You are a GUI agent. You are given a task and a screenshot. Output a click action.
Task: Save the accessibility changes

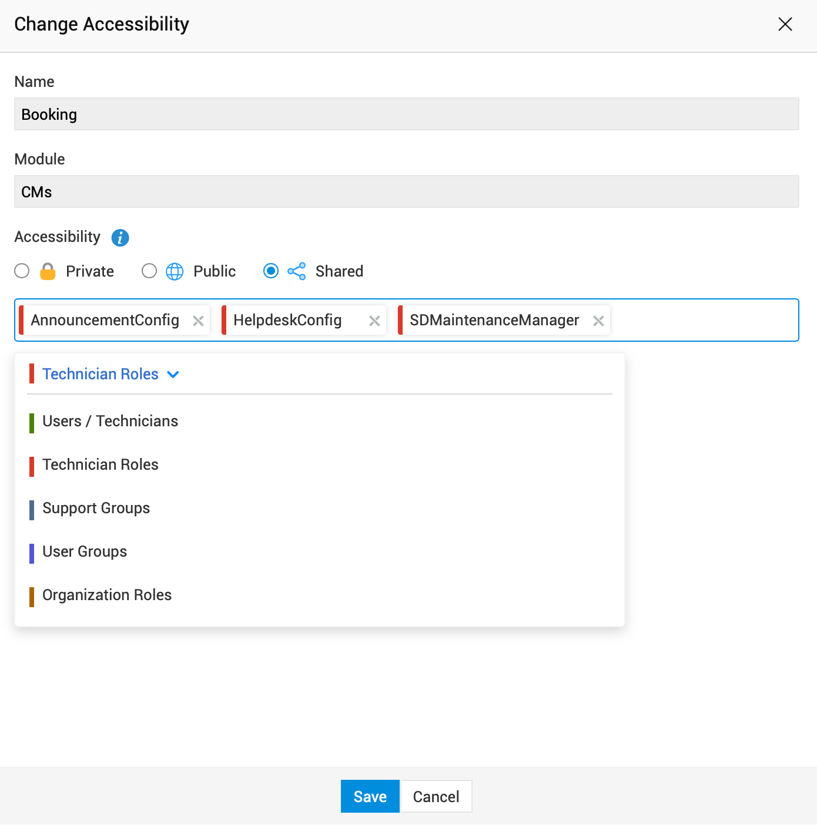(370, 796)
